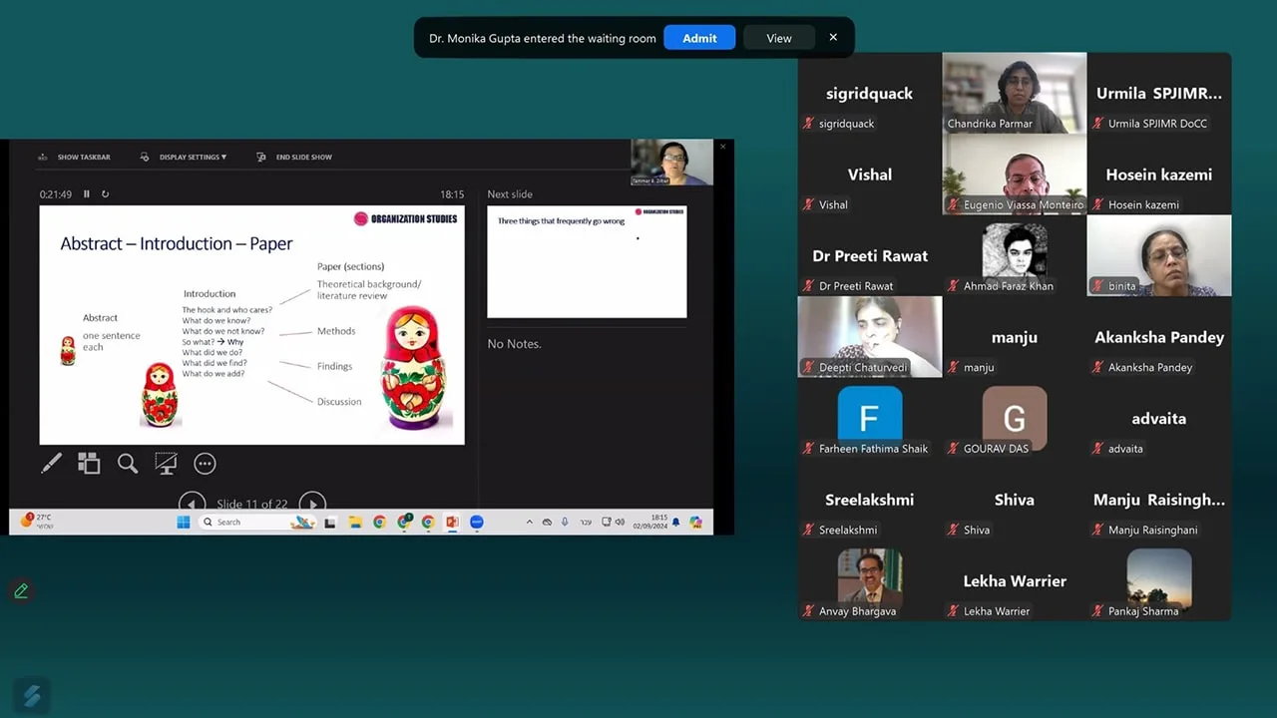1277x718 pixels.
Task: Open the annotation pencil icon at bottom-left
Action: [21, 591]
